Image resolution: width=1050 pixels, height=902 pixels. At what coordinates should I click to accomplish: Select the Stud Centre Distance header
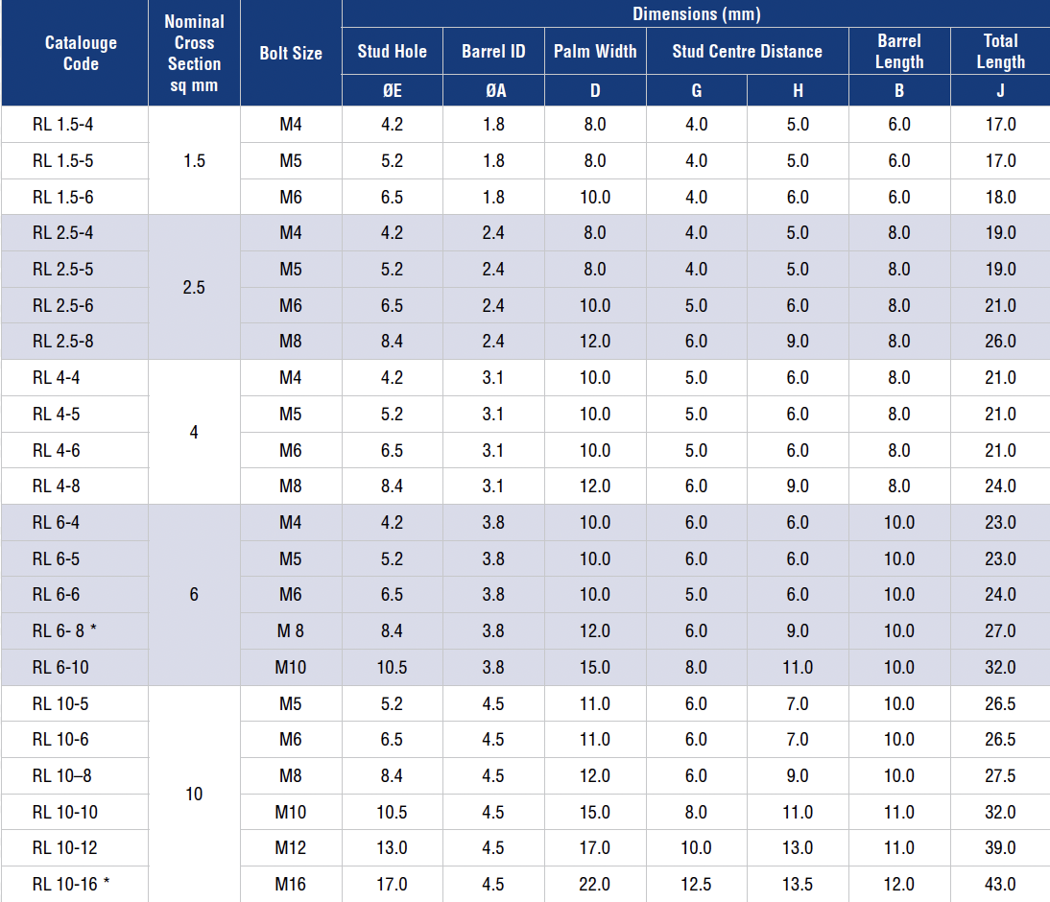747,52
